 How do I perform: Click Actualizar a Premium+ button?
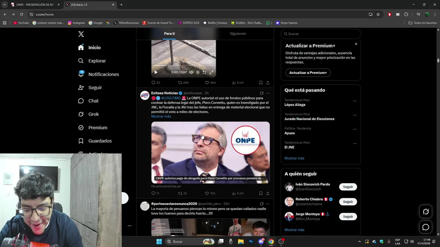tap(308, 73)
